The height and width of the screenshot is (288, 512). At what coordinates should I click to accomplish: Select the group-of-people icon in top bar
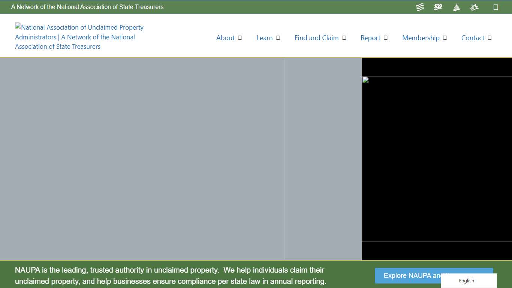pyautogui.click(x=474, y=7)
